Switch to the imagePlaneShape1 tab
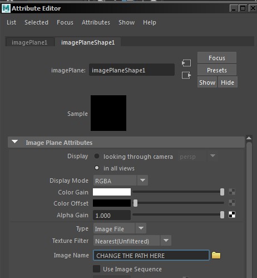The width and height of the screenshot is (257, 278). 88,42
